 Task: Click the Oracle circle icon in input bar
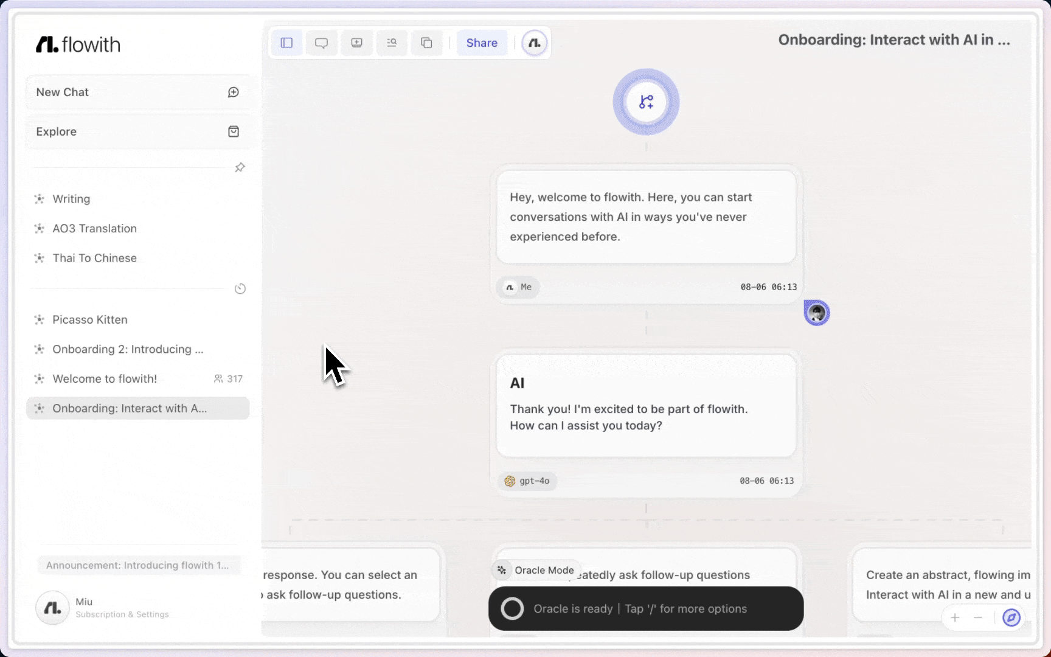(x=512, y=609)
